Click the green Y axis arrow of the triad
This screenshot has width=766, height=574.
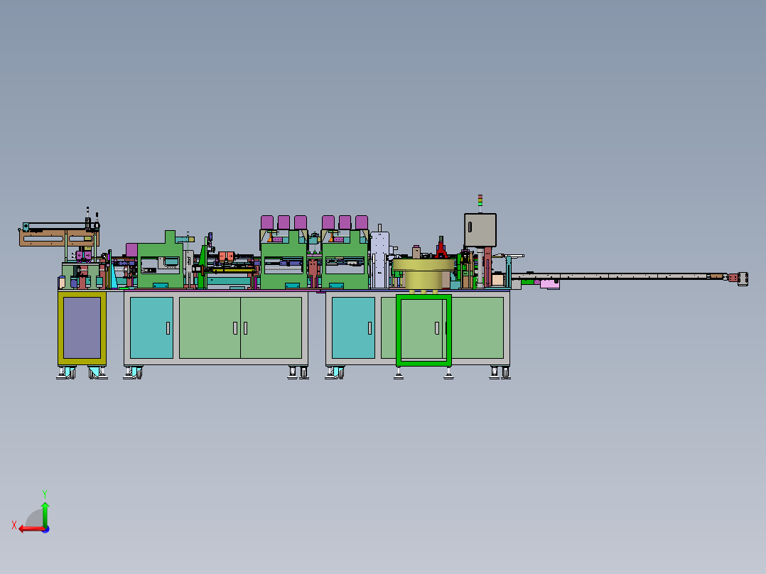[x=45, y=514]
